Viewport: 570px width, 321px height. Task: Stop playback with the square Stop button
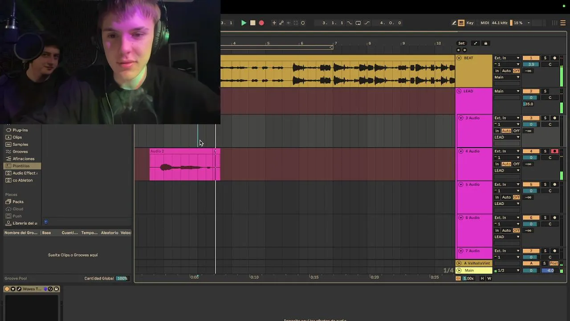pyautogui.click(x=252, y=23)
